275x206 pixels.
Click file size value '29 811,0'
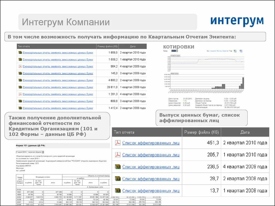click(x=112, y=87)
